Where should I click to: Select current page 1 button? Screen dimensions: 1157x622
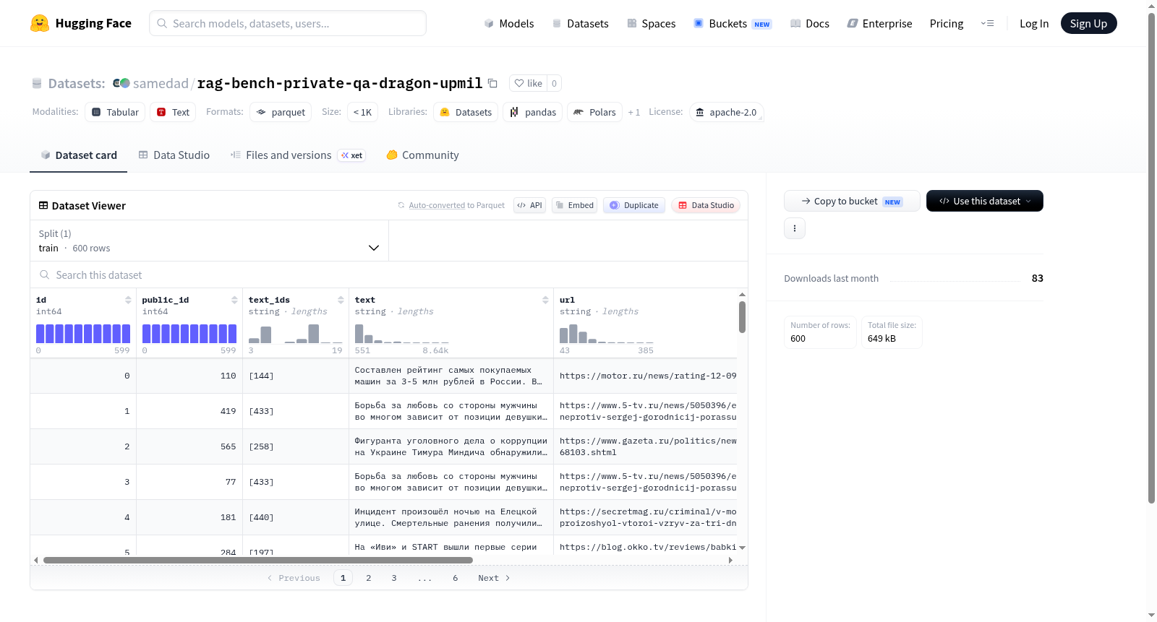pos(343,578)
